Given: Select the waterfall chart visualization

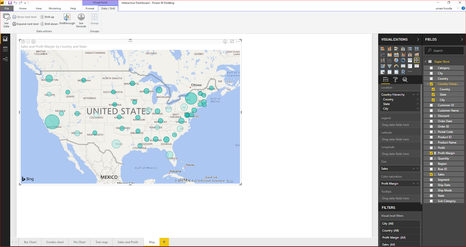Looking at the screenshot, I should 383,60.
